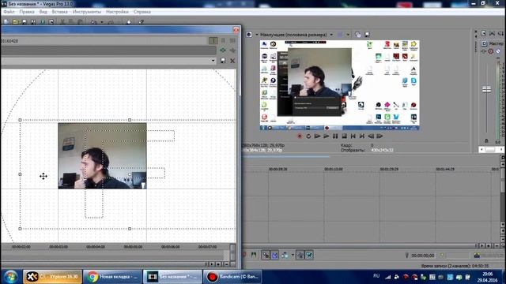The image size is (506, 284).
Task: Click Play from start button
Action: click(318, 136)
